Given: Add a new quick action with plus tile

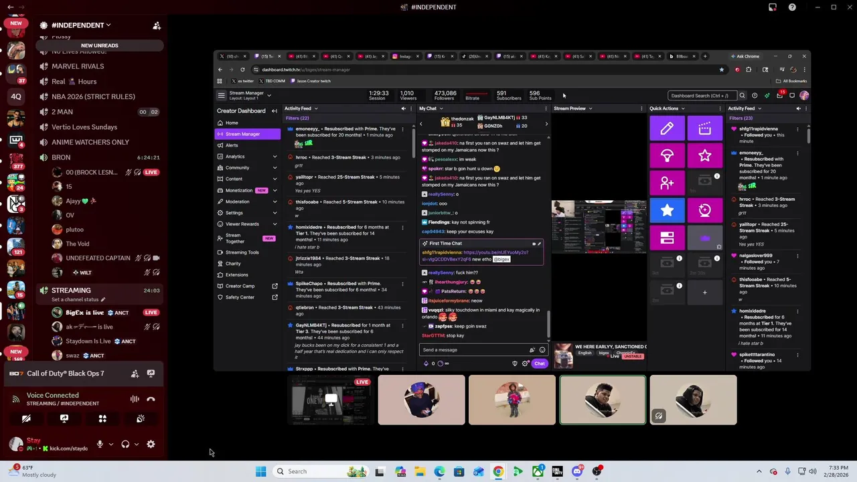Looking at the screenshot, I should point(704,292).
